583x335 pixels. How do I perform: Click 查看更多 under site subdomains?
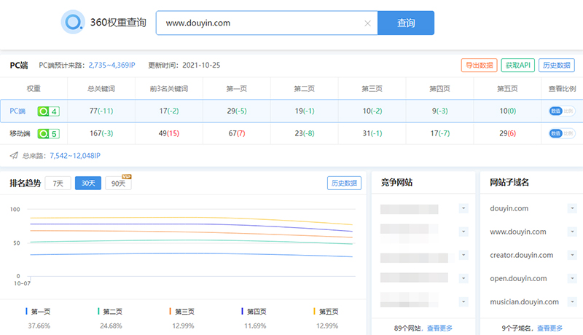tap(549, 328)
